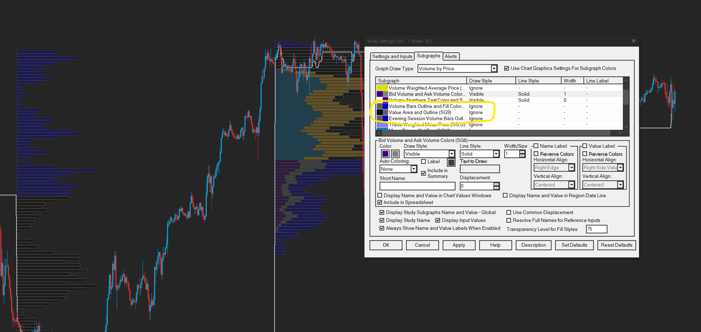701x332 pixels.
Task: Uncheck Include in Spreadsheet
Action: [x=380, y=203]
